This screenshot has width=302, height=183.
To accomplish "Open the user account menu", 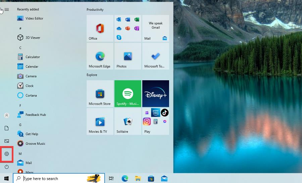I will click(x=7, y=115).
